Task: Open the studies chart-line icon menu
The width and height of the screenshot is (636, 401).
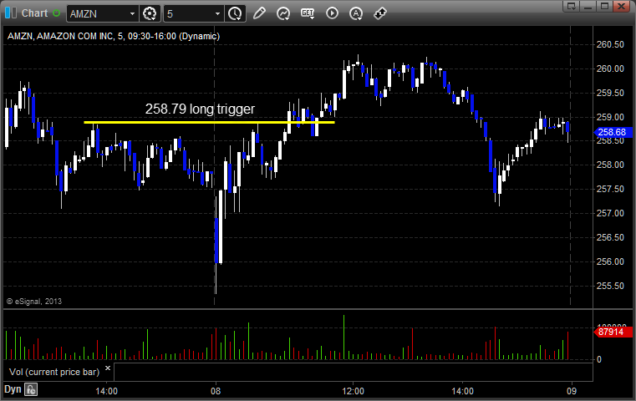Action: pyautogui.click(x=283, y=13)
